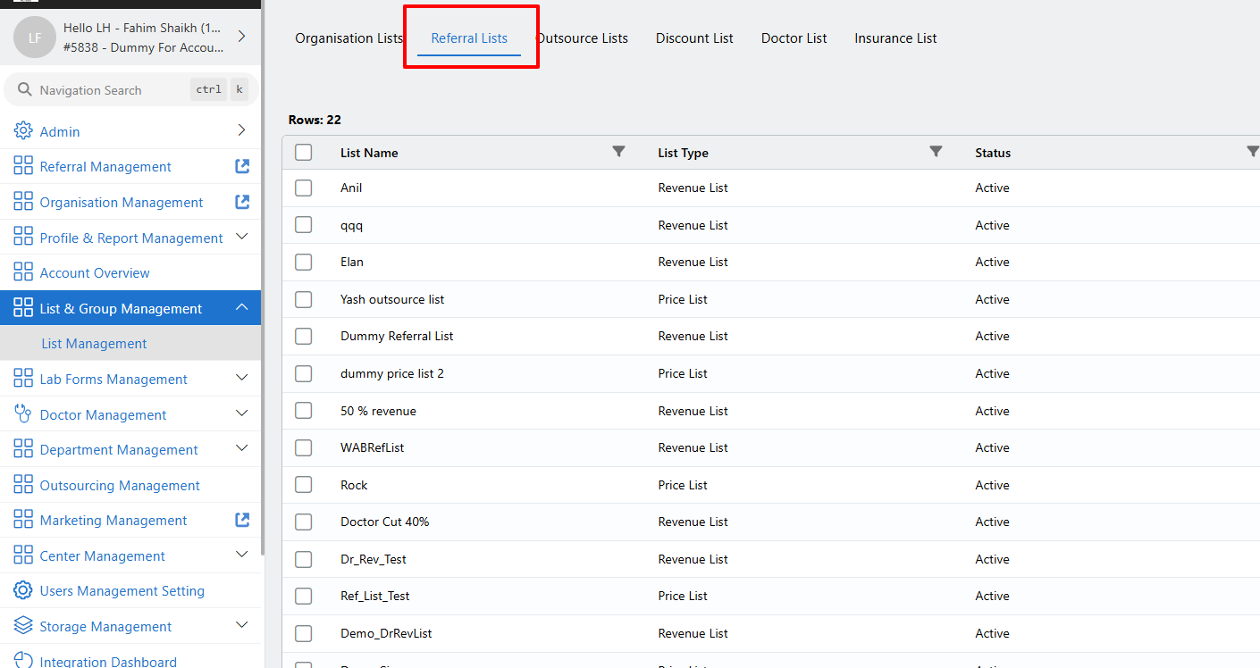Click the Admin gear icon in sidebar

tap(23, 131)
